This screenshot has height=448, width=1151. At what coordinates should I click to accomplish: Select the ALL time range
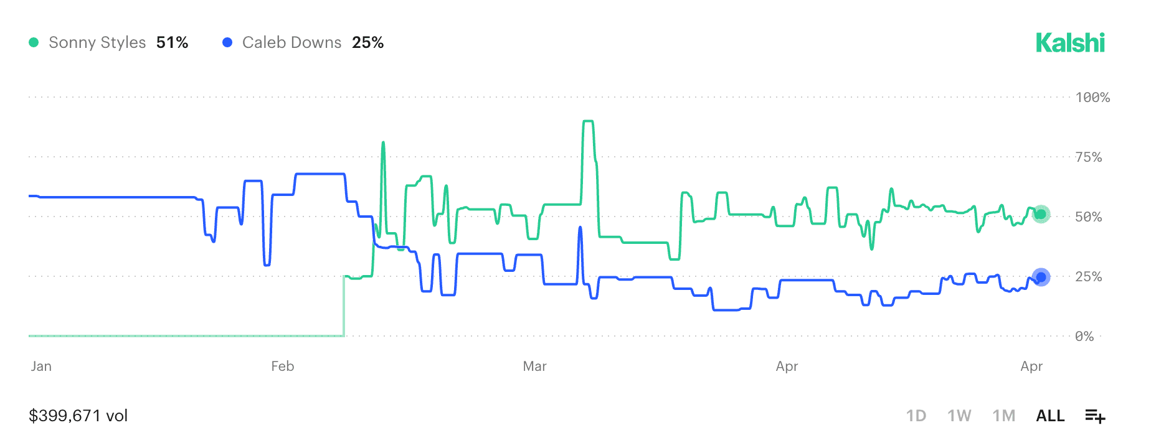1050,416
